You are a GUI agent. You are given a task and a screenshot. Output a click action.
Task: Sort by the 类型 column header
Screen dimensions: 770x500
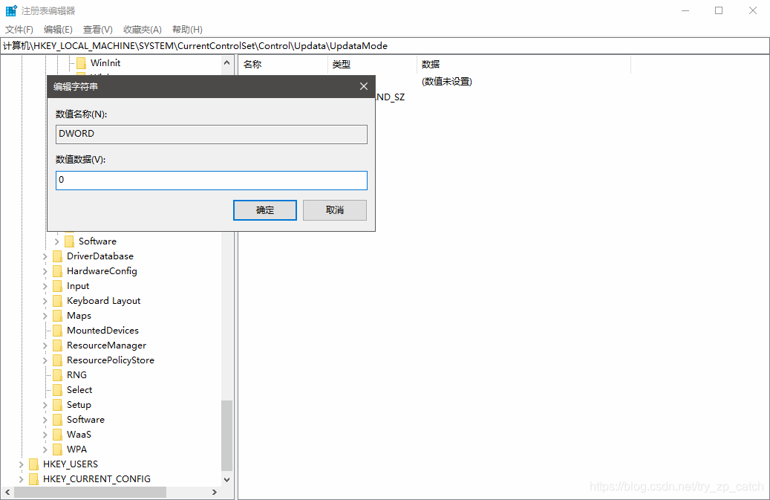[372, 65]
